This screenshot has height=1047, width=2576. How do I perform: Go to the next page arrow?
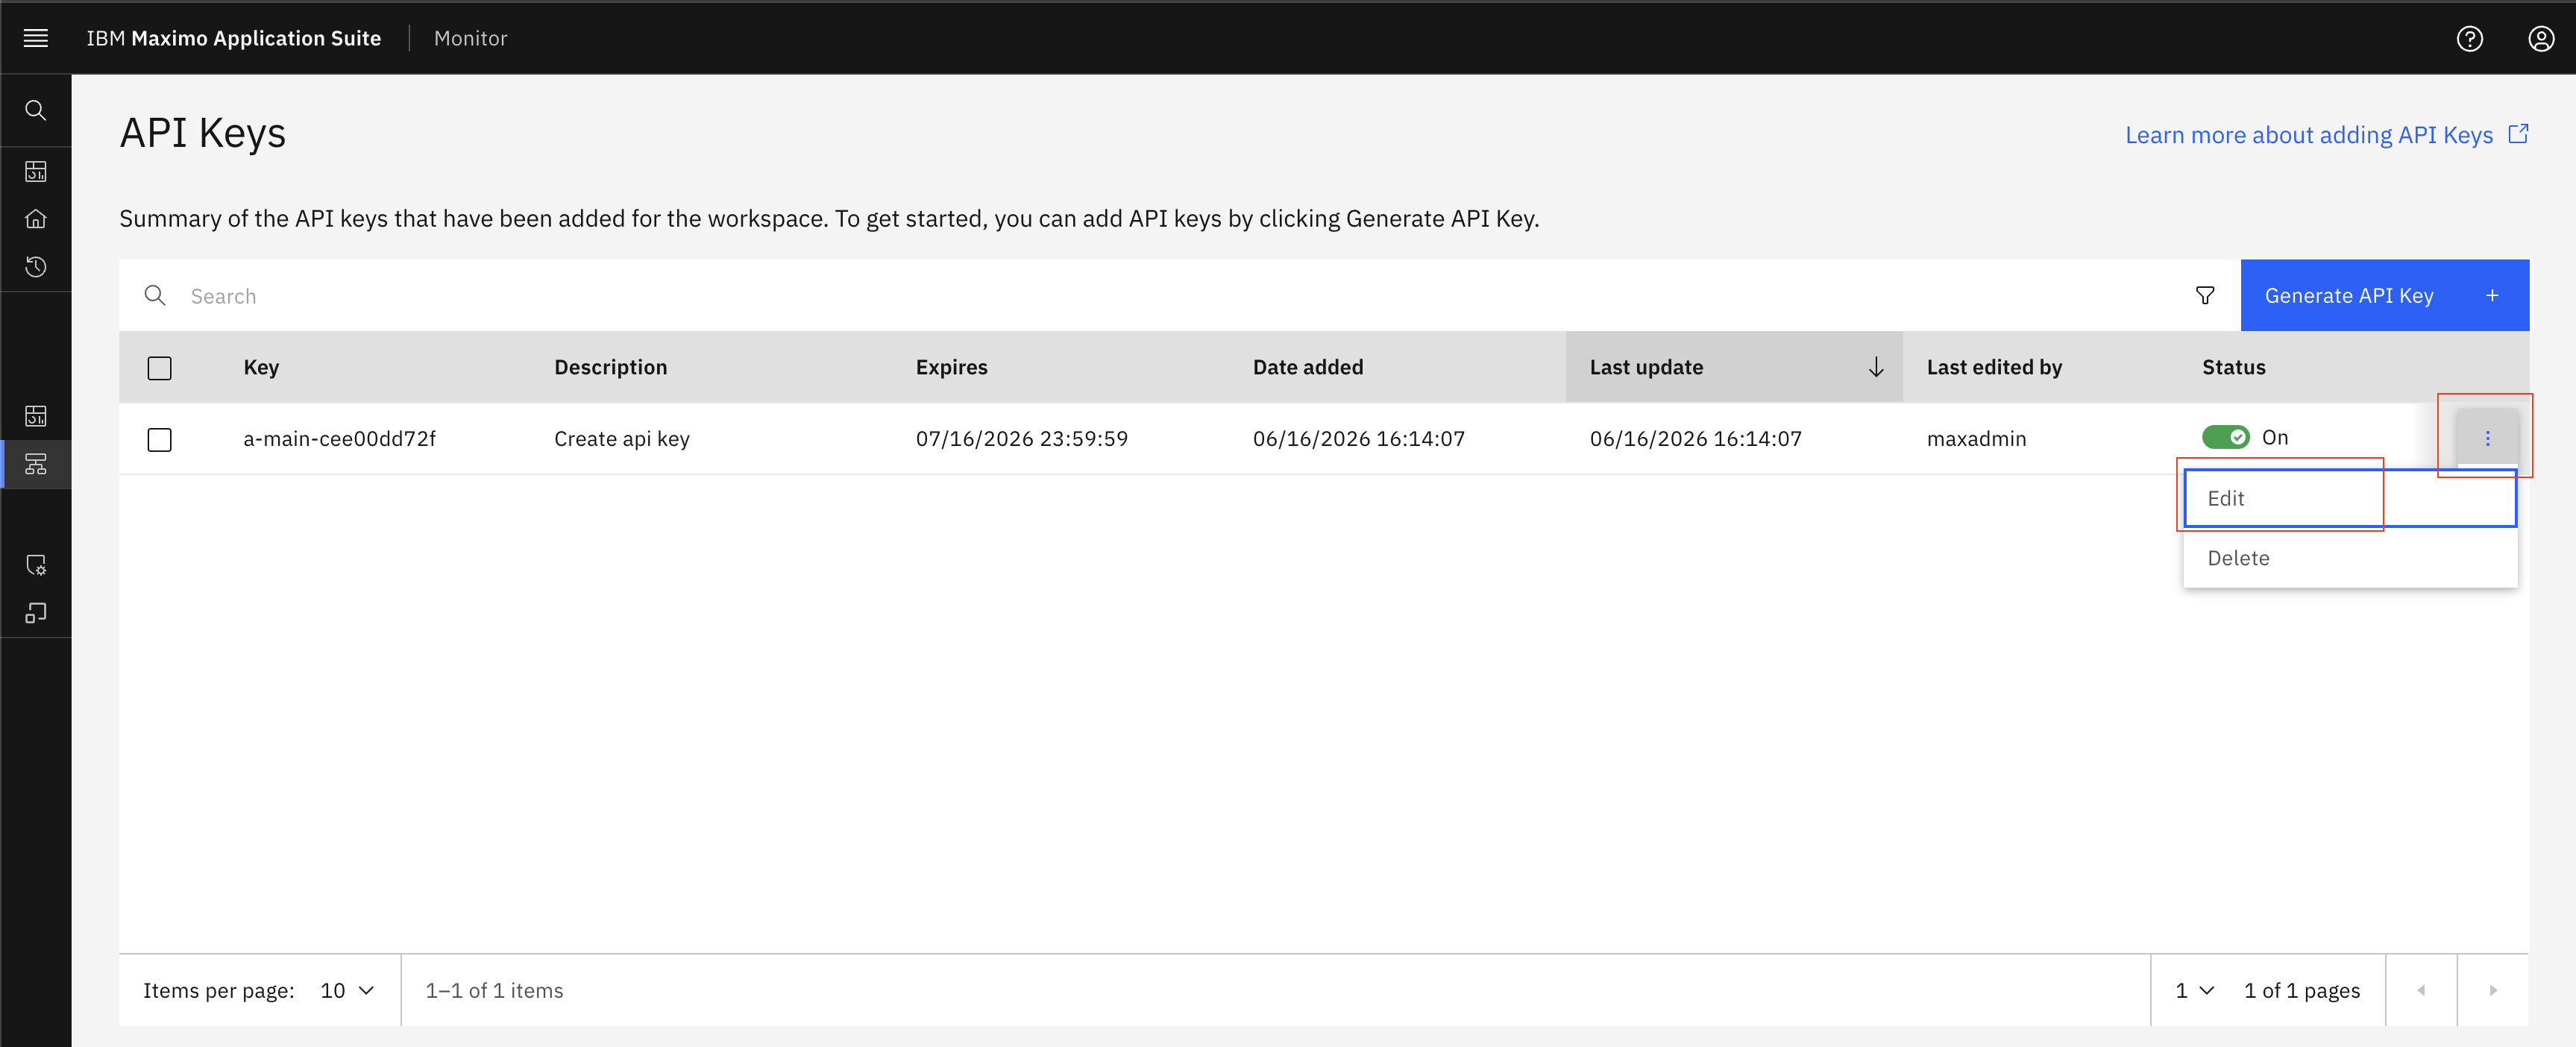pyautogui.click(x=2493, y=990)
